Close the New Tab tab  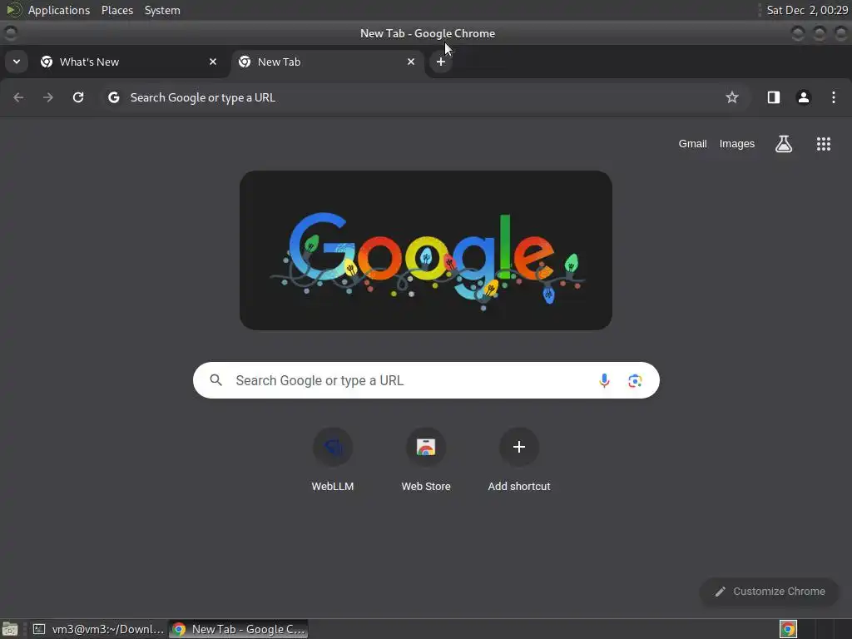pos(411,62)
